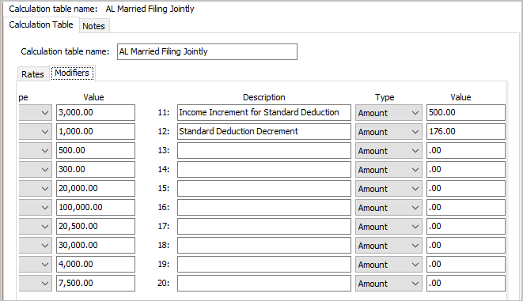Click the empty description field for row 16
This screenshot has width=523, height=301.
pos(264,208)
